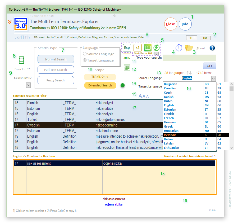Expand the MultiTerm 2021 version dropdown

[156, 54]
